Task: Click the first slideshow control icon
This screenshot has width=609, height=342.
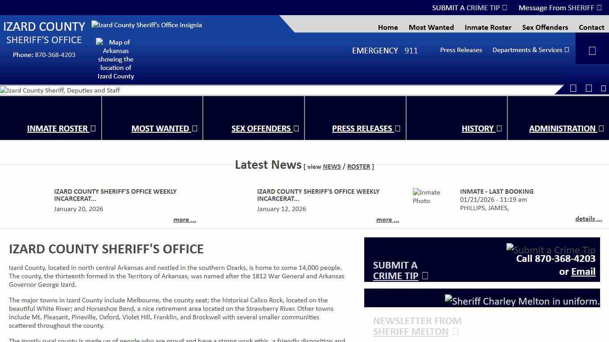Action: pyautogui.click(x=573, y=88)
